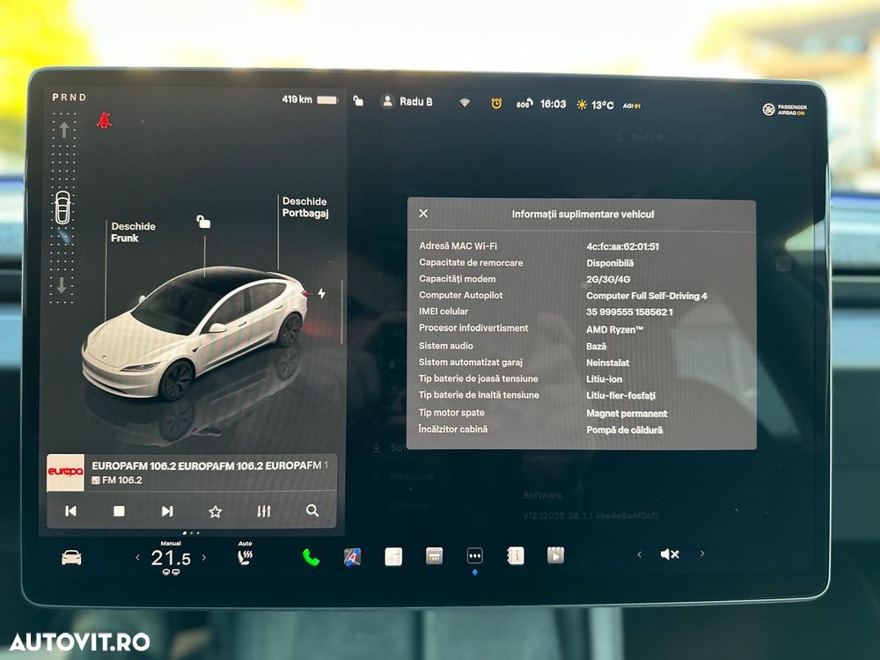This screenshot has height=660, width=880.
Task: Open the Radu B driver profile
Action: click(x=407, y=101)
